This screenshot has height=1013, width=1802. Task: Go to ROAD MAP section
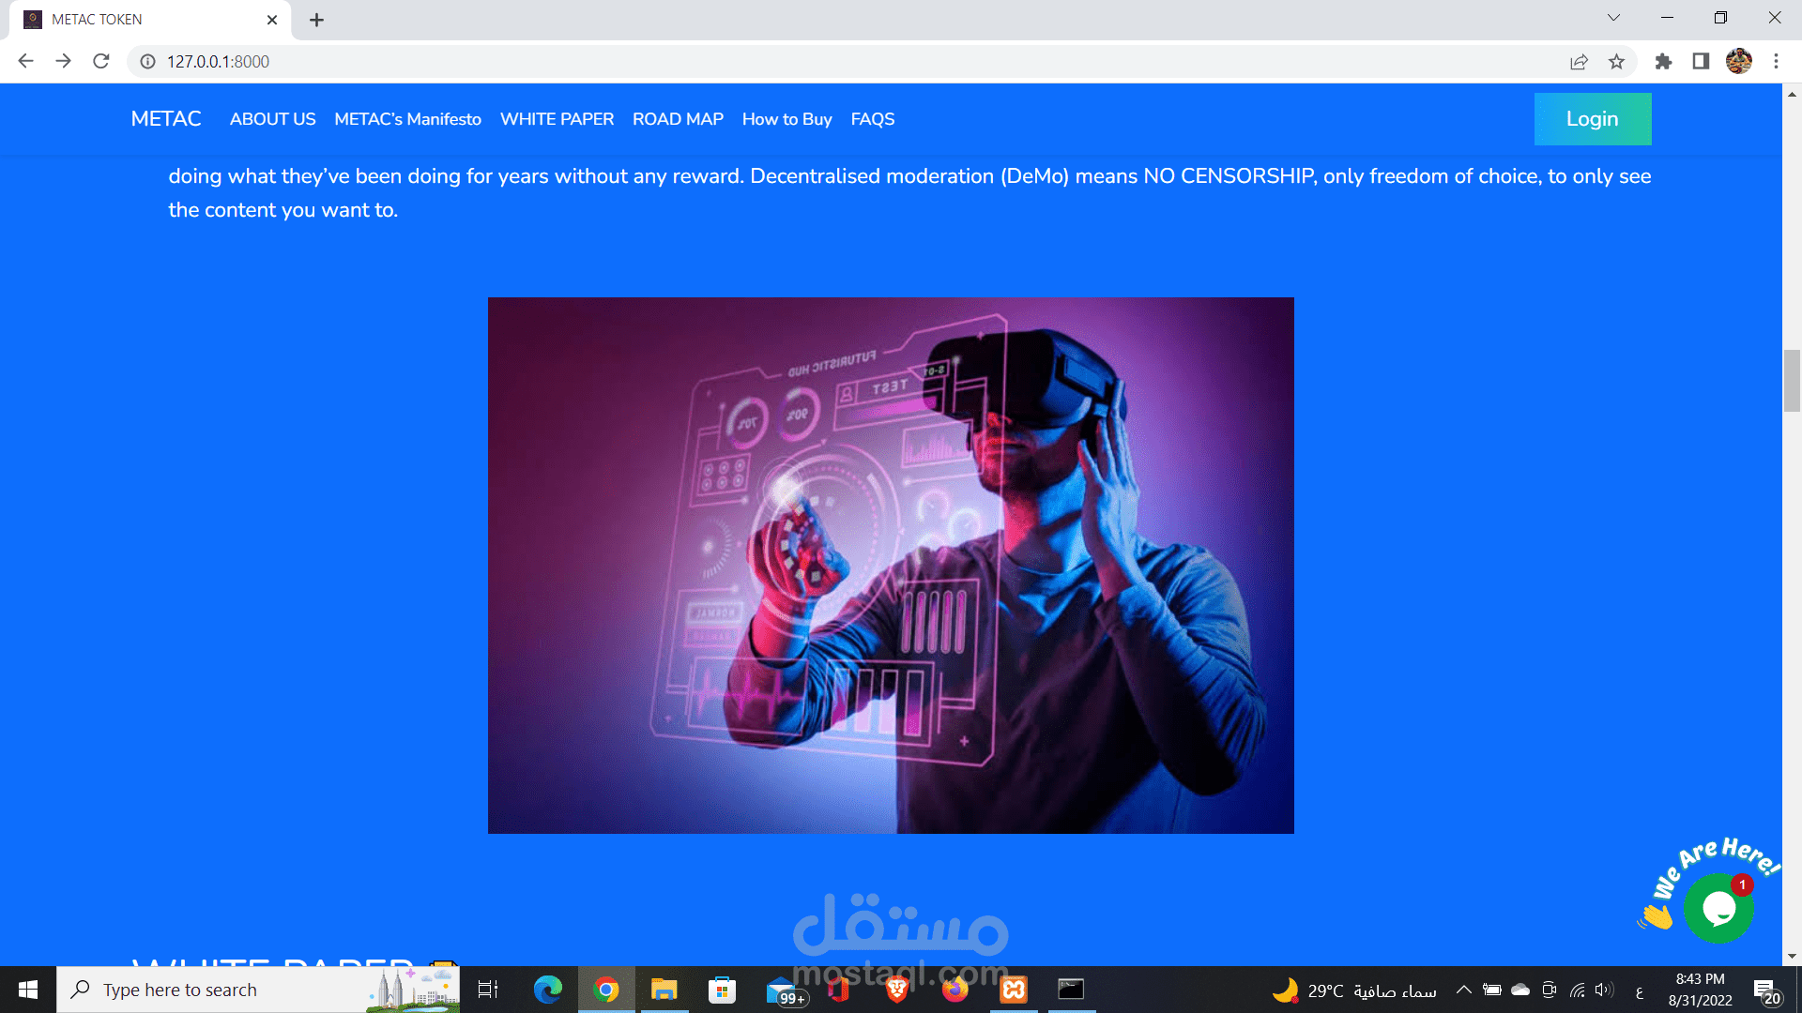click(x=678, y=119)
